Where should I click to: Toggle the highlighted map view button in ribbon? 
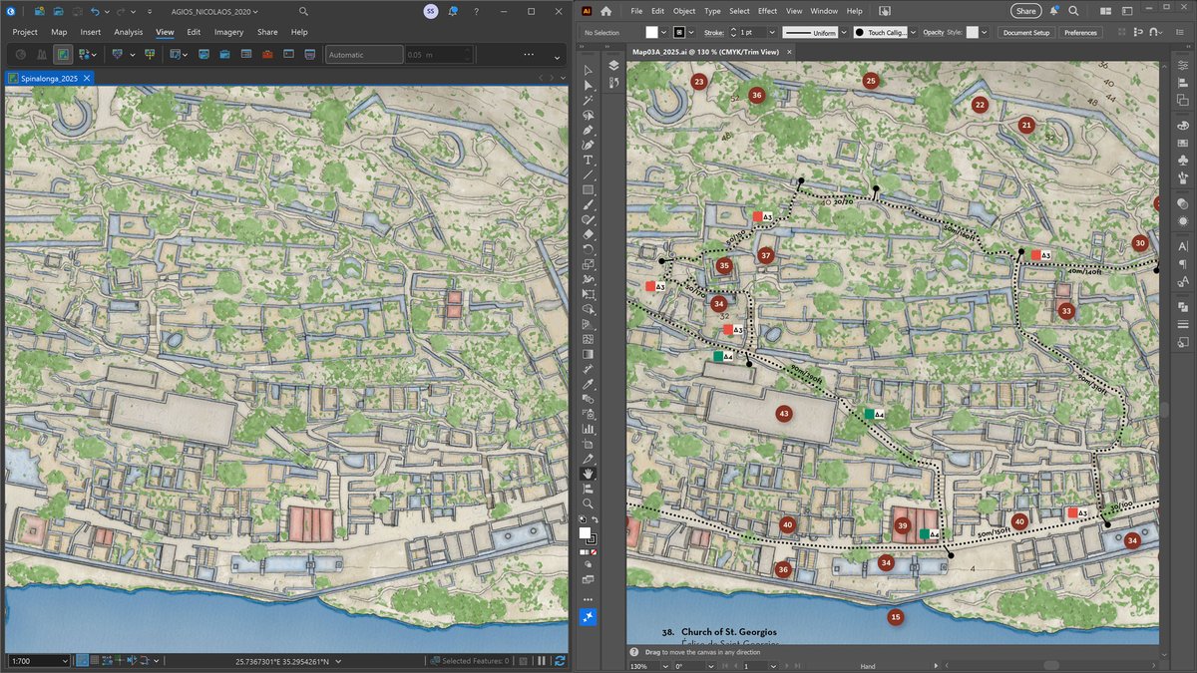point(62,54)
